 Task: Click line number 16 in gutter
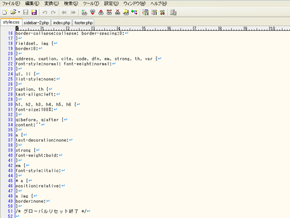tap(10, 33)
